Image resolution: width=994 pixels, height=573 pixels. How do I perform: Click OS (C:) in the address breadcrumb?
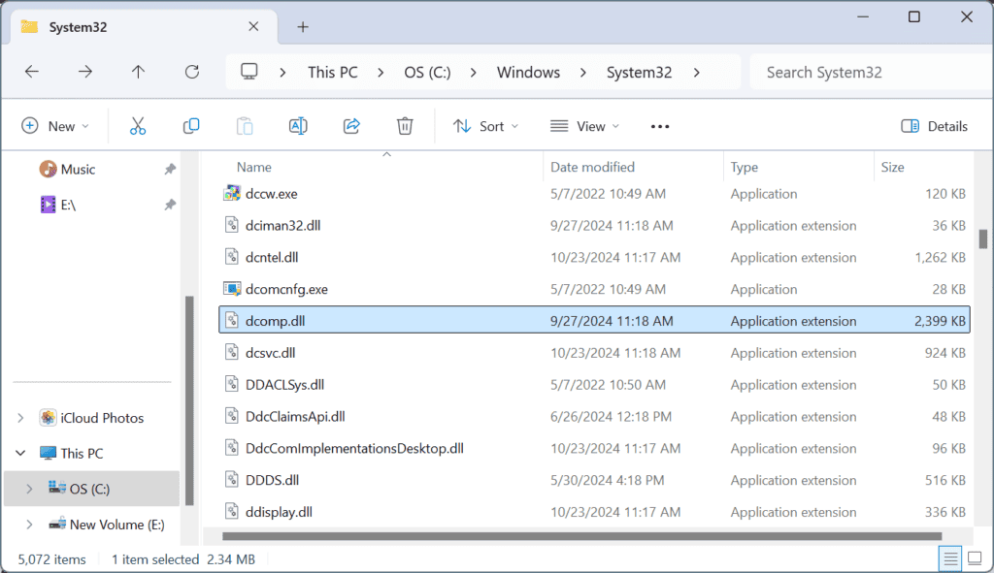point(427,72)
